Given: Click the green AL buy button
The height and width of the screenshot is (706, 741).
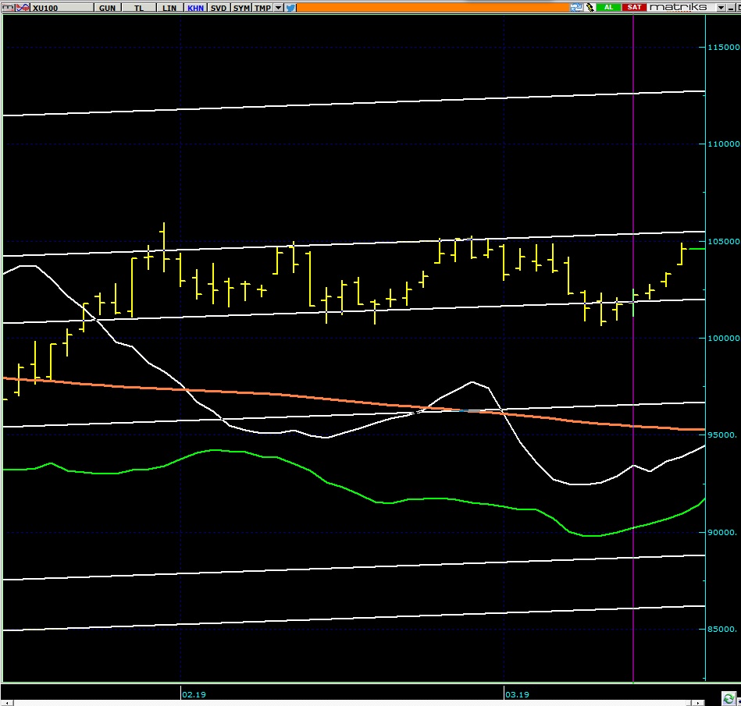Looking at the screenshot, I should (x=608, y=8).
